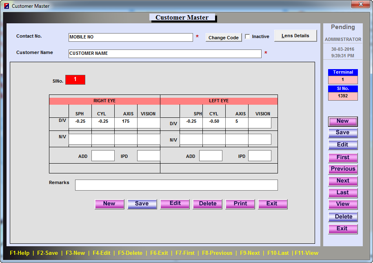Select the Remarks text box
The image size is (373, 263).
point(176,185)
